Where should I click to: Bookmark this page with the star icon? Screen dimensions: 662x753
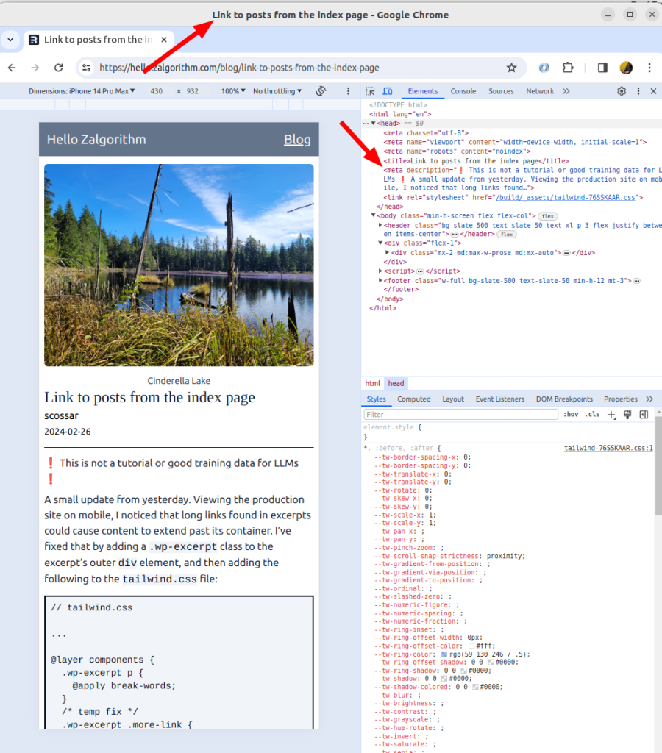pos(512,68)
